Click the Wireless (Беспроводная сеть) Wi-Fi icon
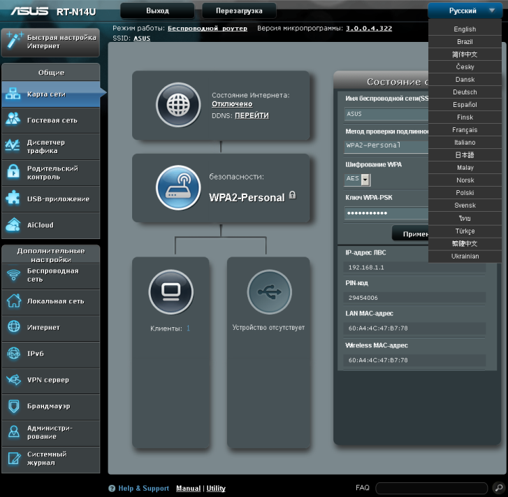The width and height of the screenshot is (508, 497). pyautogui.click(x=13, y=275)
